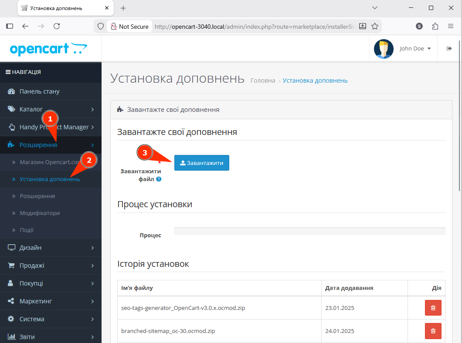This screenshot has height=343, width=462.
Task: Open Магазин Opencart.com submenu item
Action: (51, 162)
